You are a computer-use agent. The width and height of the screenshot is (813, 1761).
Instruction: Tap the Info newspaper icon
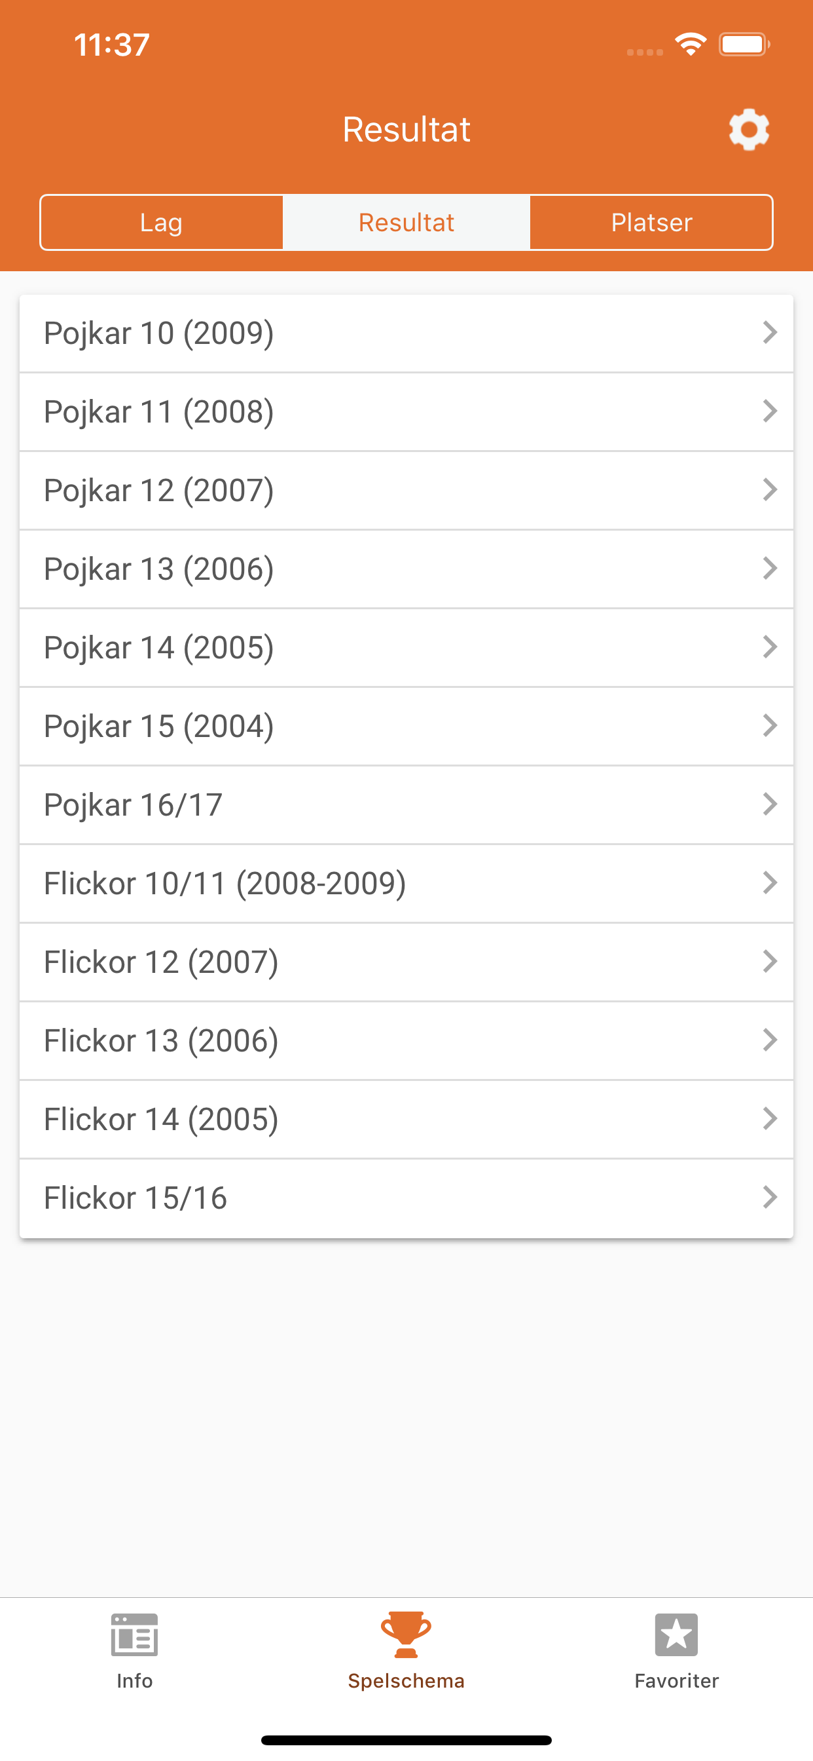coord(135,1635)
